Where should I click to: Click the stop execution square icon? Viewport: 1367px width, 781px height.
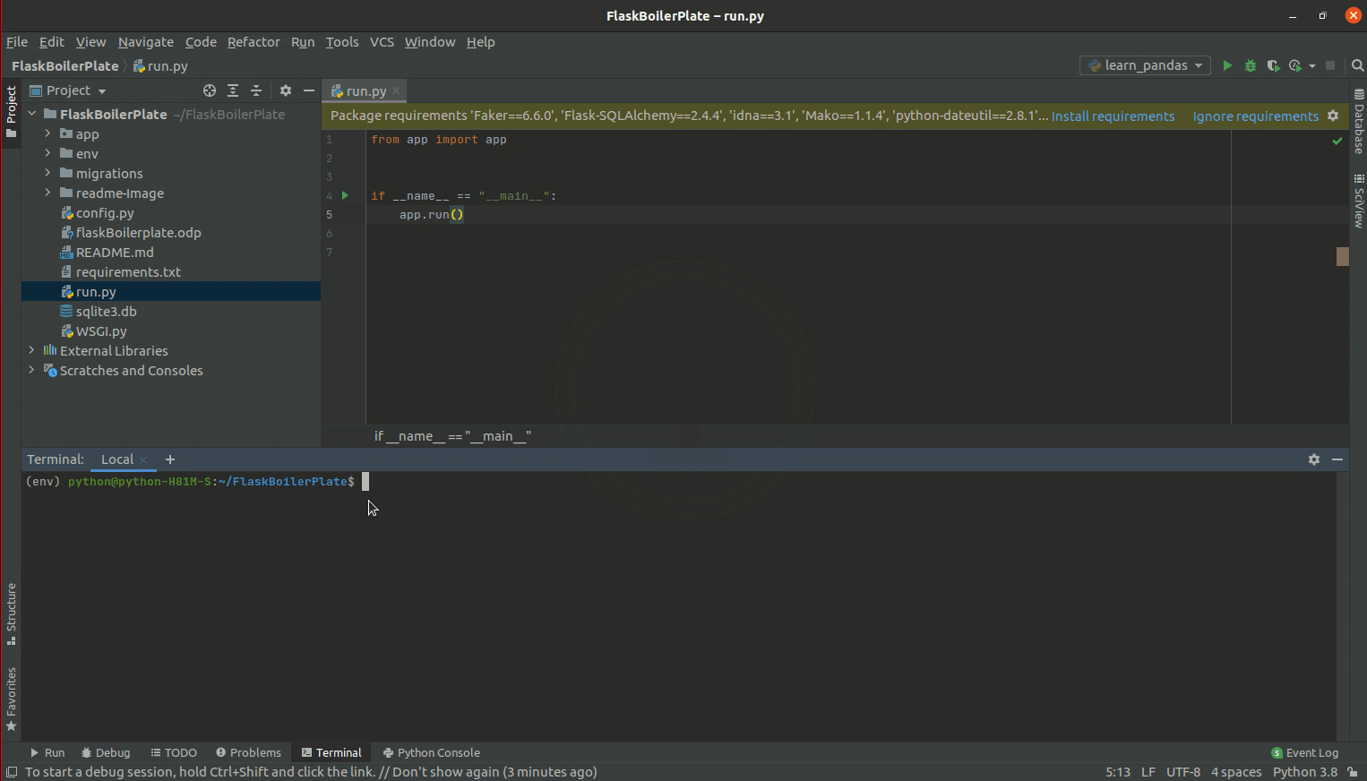point(1330,65)
